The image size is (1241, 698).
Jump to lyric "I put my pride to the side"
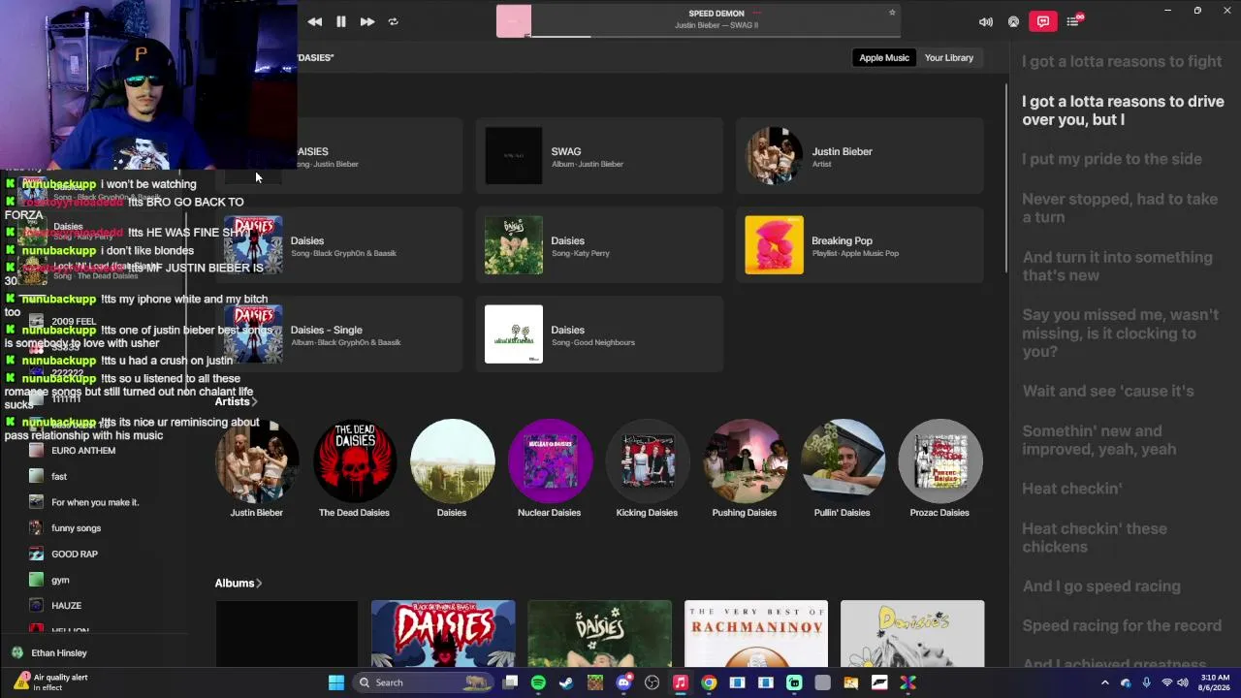click(1112, 159)
